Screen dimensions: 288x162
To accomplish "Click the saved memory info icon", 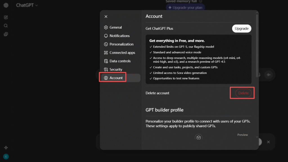I will 201,1.
